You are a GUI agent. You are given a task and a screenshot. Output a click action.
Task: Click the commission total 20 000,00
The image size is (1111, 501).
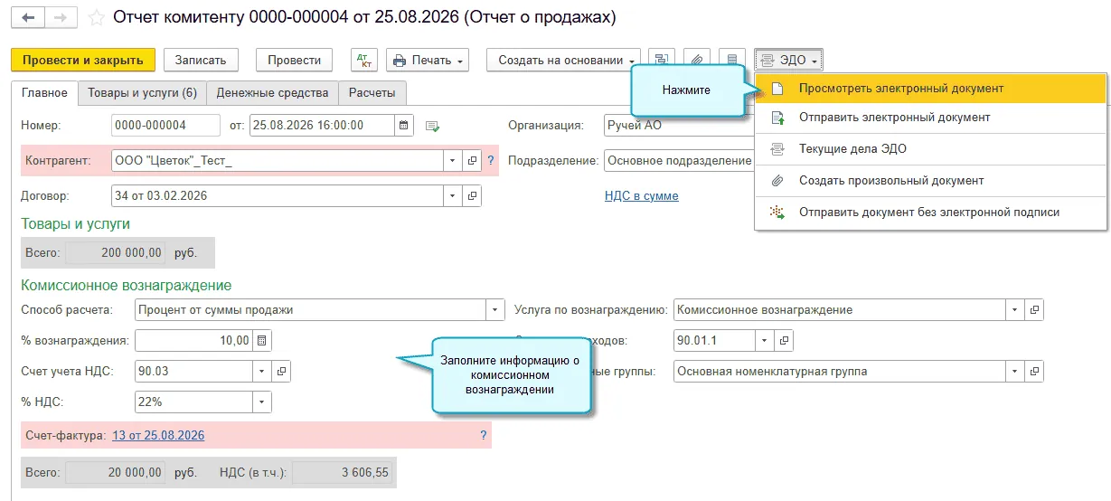(x=116, y=472)
